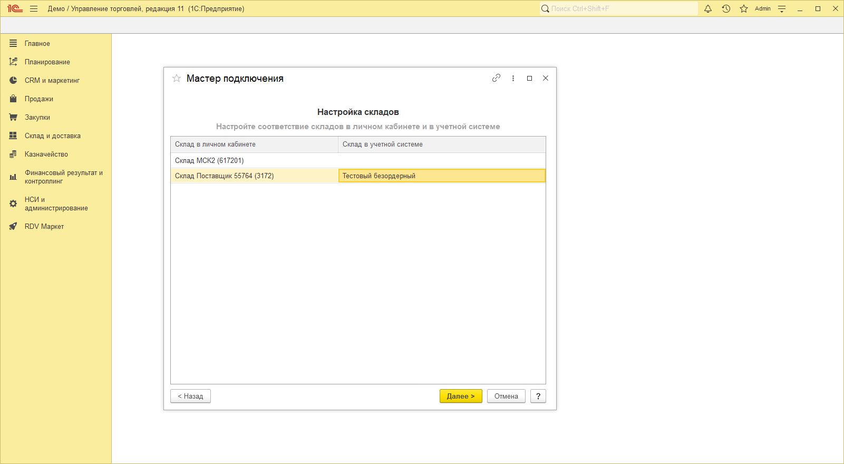Click the Закупки cart icon
Screen dimensions: 844x464
click(13, 117)
